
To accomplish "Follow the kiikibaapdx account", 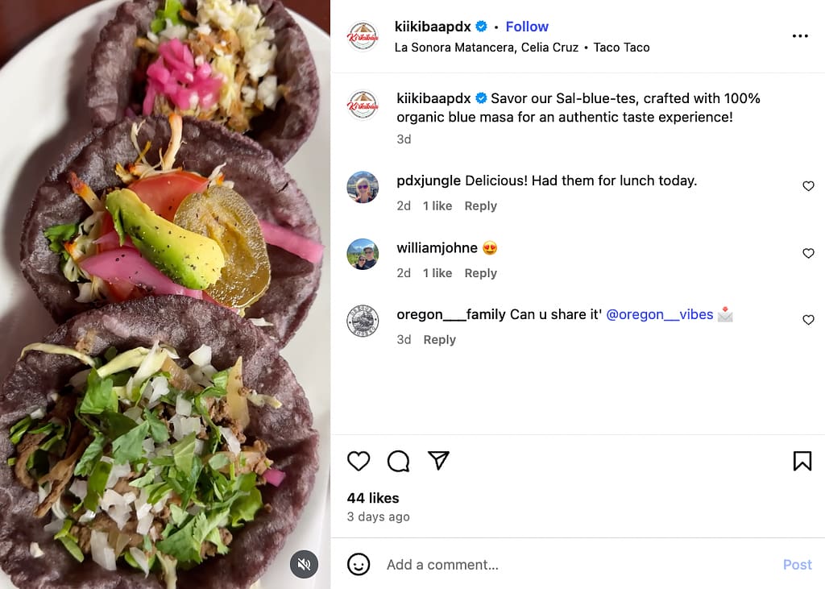I will [x=527, y=27].
